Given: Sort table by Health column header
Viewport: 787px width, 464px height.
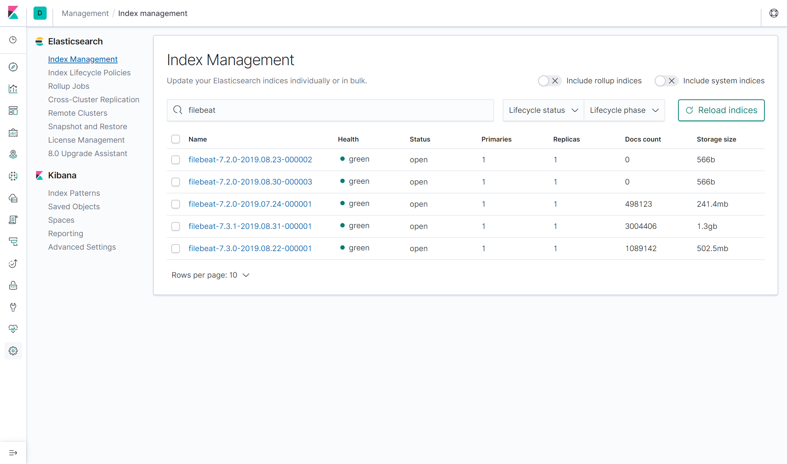Looking at the screenshot, I should [x=348, y=139].
